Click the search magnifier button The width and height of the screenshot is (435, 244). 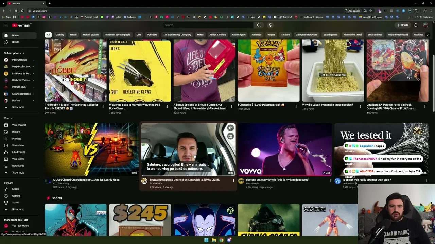tap(259, 25)
